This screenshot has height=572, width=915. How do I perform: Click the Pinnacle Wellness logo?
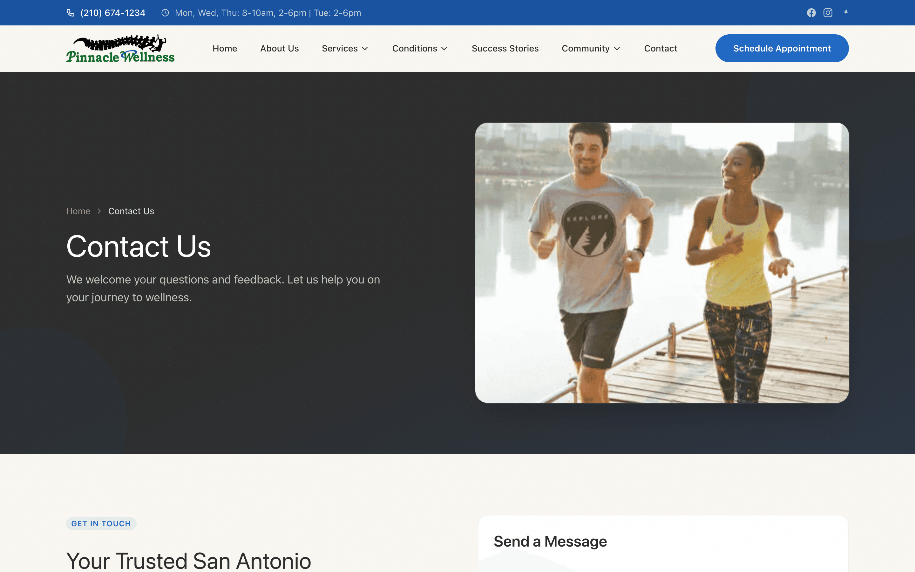120,48
